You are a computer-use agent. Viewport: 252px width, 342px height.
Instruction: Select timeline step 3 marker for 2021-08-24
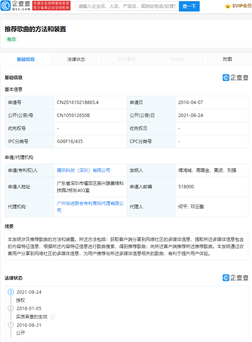[11, 292]
